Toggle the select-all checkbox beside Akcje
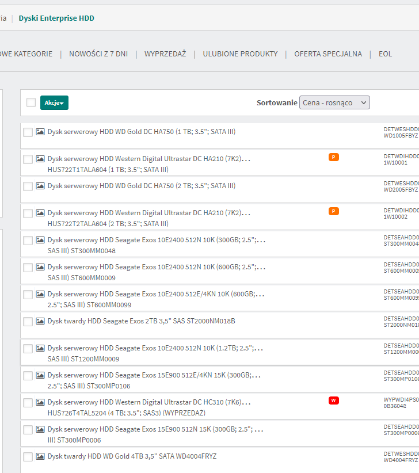 click(31, 102)
